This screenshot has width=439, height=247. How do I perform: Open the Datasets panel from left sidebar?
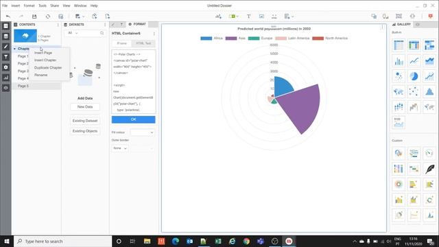click(6, 36)
